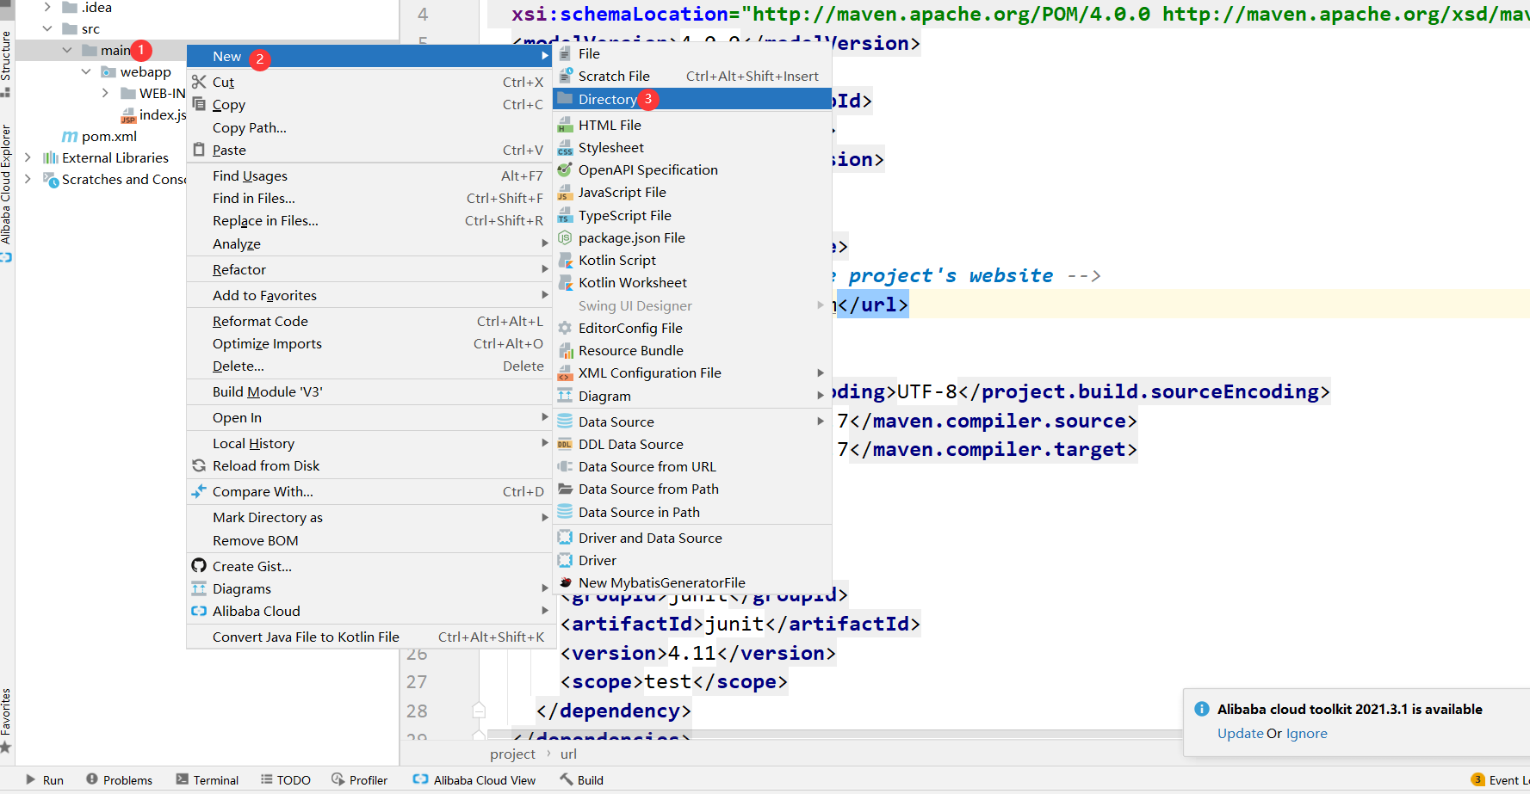Open the Refactor submenu arrow
Viewport: 1530px width, 794px height.
(x=545, y=269)
